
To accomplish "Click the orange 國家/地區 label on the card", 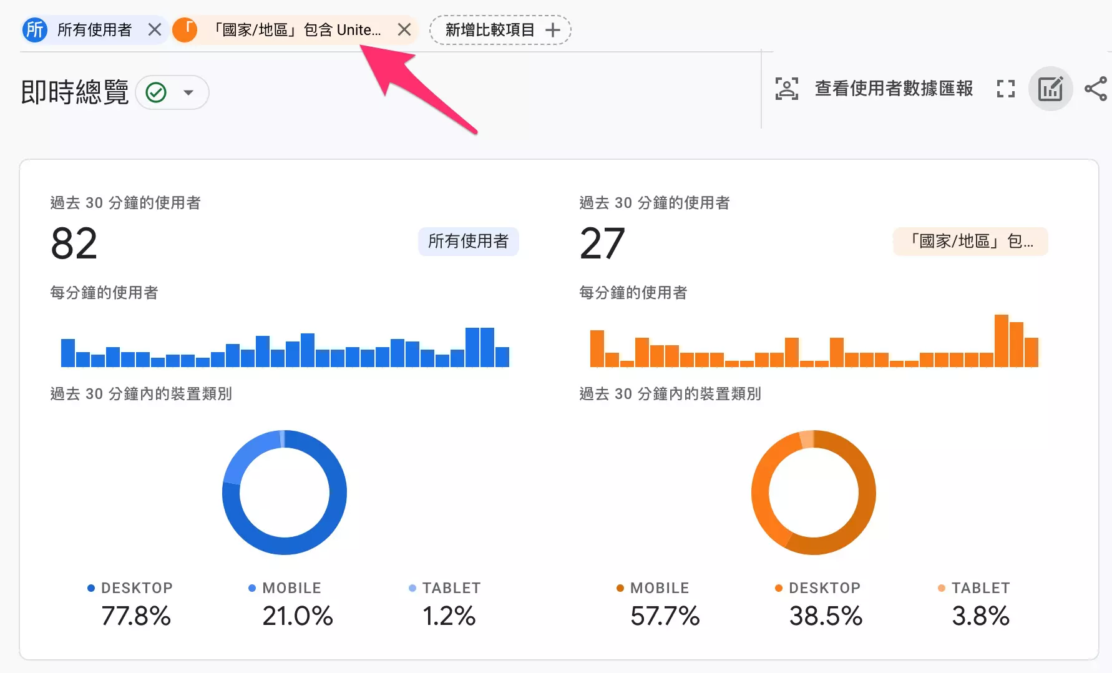I will 970,242.
